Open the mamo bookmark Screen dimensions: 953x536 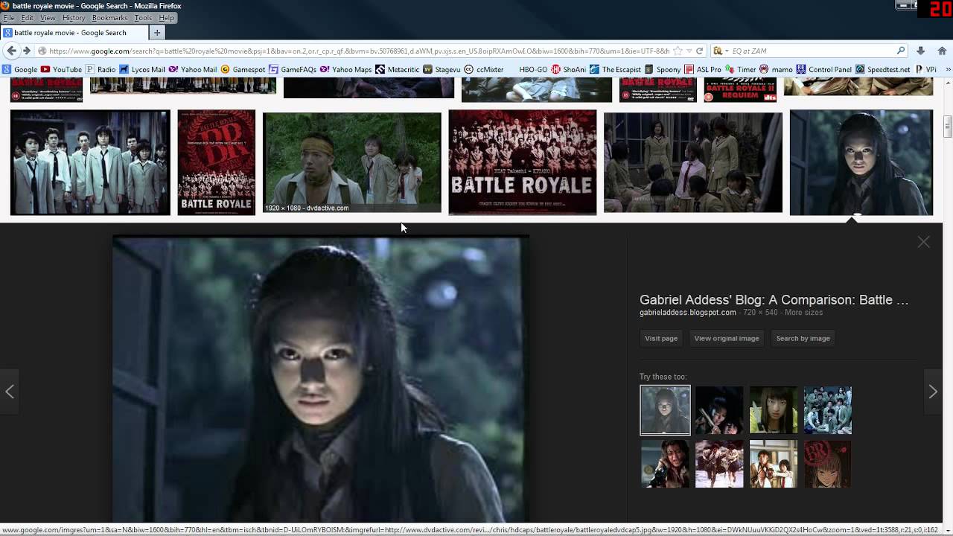(776, 69)
